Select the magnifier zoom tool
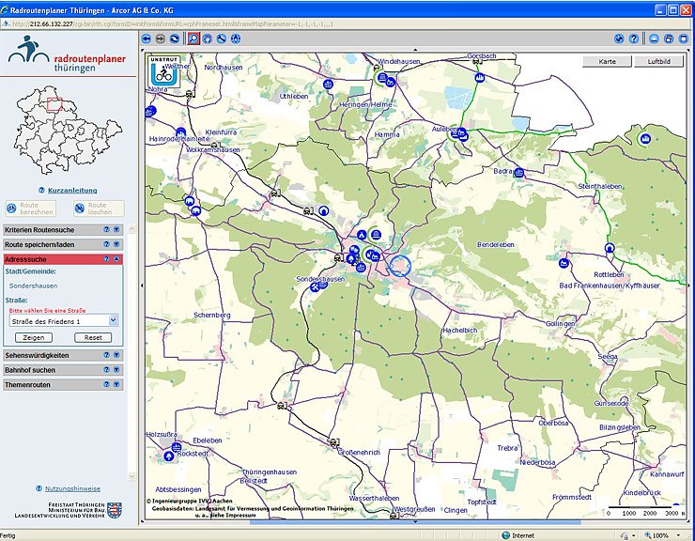 193,39
